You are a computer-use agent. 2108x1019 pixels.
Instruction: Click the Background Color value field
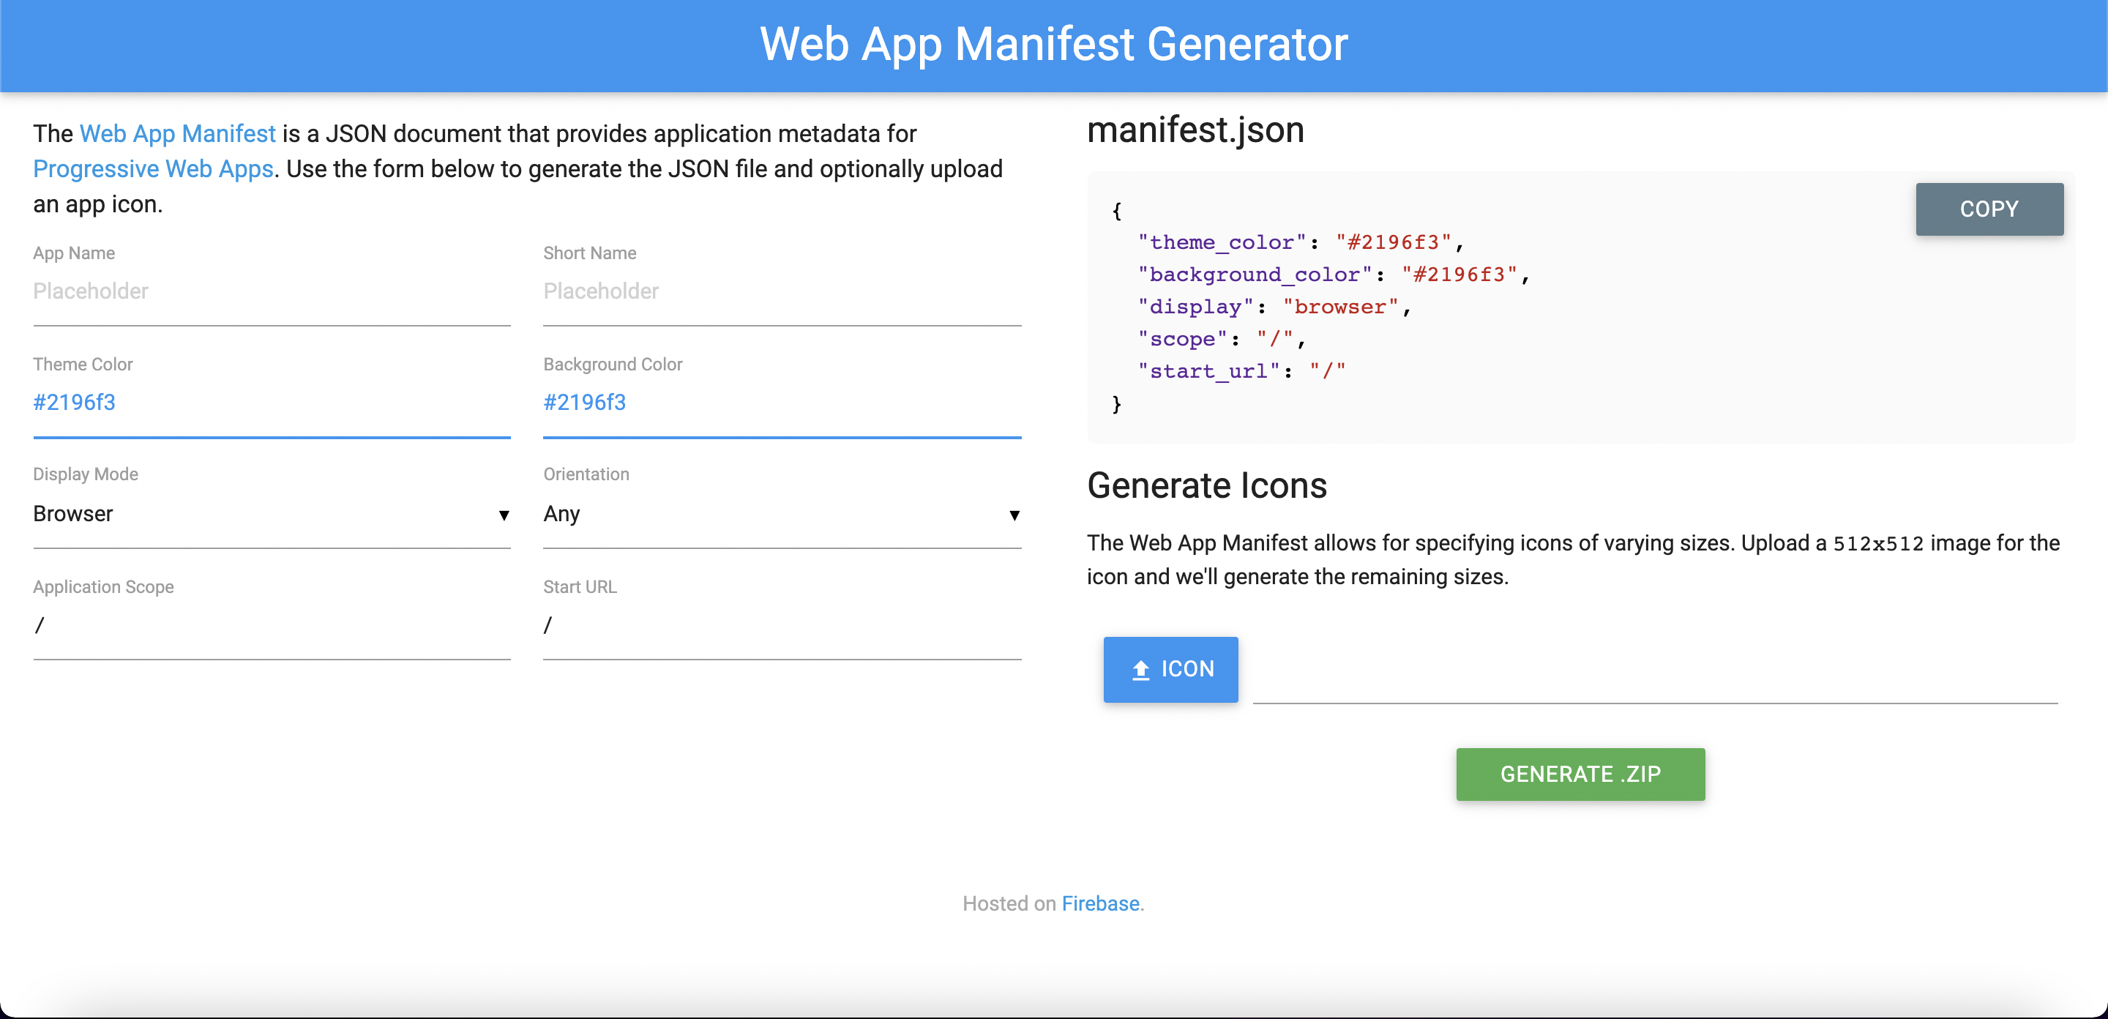coord(782,403)
